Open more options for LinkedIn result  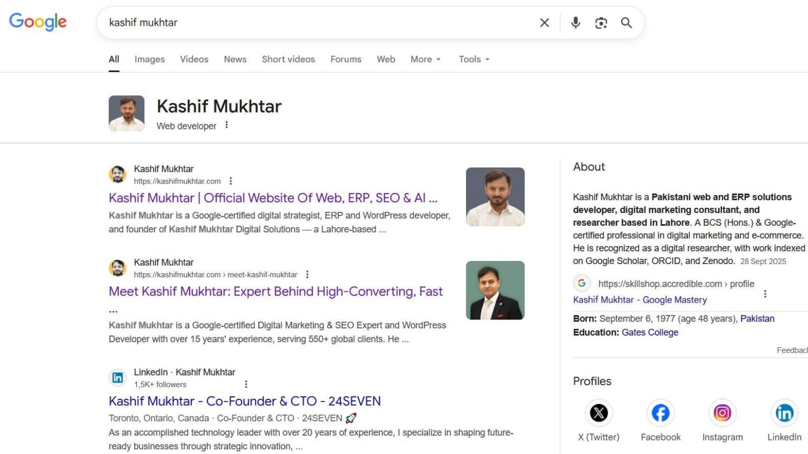pos(246,385)
